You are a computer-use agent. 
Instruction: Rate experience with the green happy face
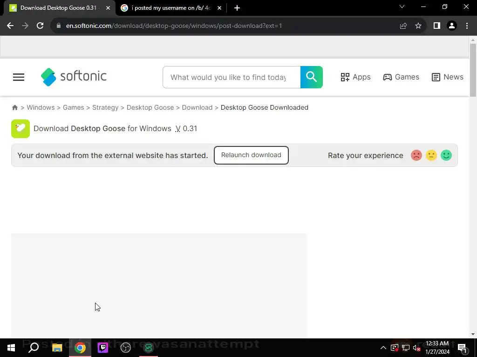(x=446, y=155)
